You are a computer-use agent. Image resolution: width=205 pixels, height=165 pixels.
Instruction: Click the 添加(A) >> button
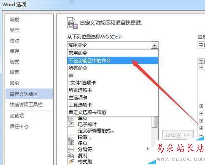[x=178, y=135]
